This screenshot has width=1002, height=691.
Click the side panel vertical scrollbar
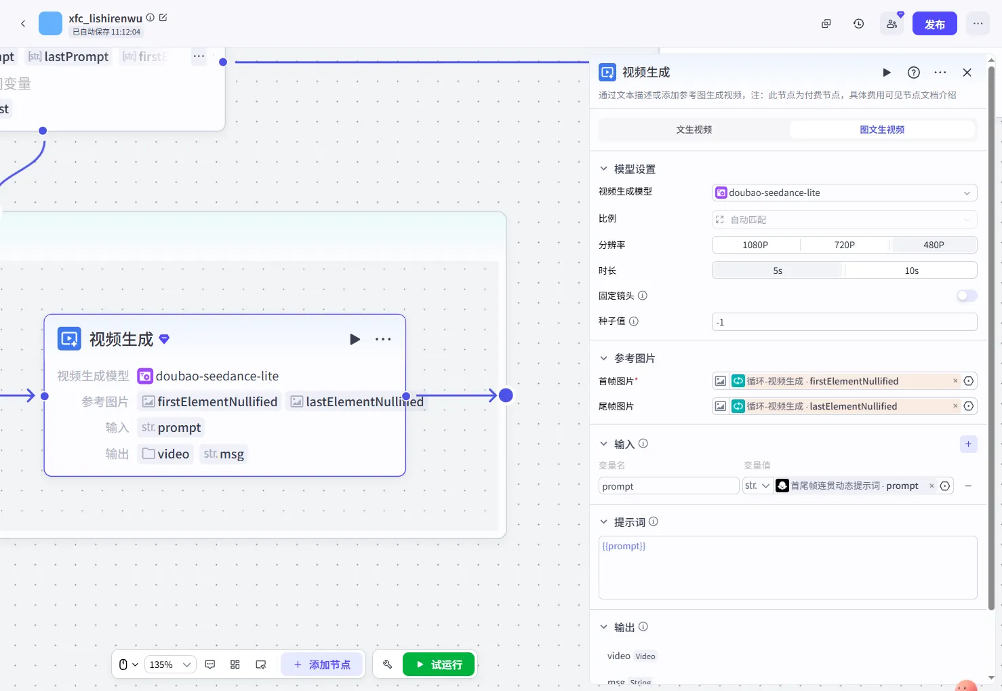pyautogui.click(x=991, y=338)
